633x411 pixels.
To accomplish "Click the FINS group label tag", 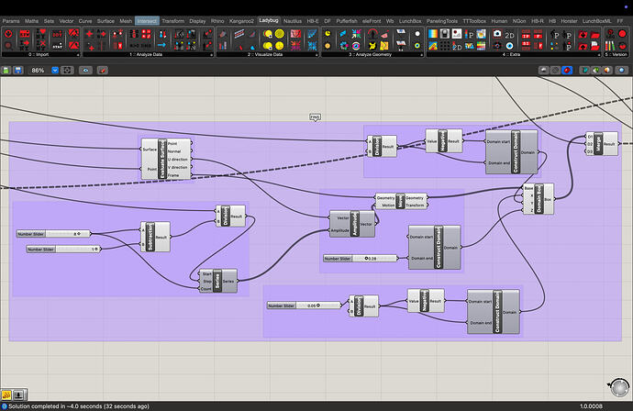I will (315, 117).
